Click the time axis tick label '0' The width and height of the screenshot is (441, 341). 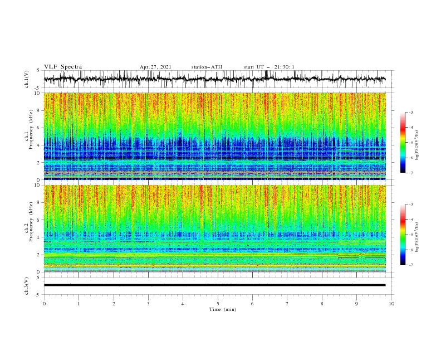[x=44, y=304]
